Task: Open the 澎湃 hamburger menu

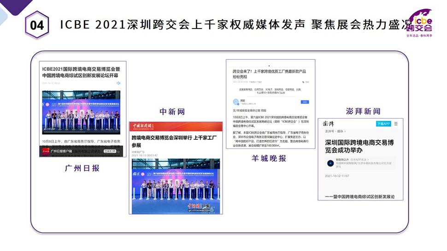Action: point(396,124)
